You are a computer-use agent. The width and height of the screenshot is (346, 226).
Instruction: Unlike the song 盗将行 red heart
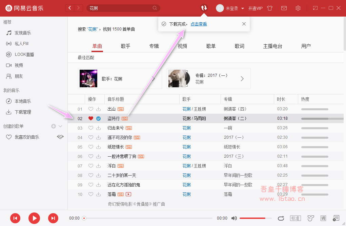(x=90, y=119)
